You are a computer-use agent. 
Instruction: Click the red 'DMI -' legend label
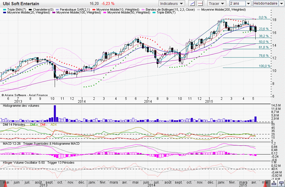44,125
